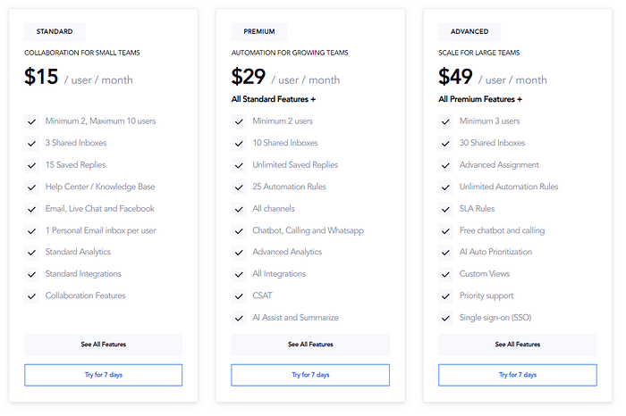This screenshot has width=626, height=416.
Task: Expand See All Features for the Premium plan
Action: (x=310, y=344)
